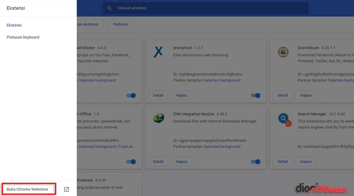Click 'Easy anonymous web browsing' description
The image size is (354, 196).
200,55
